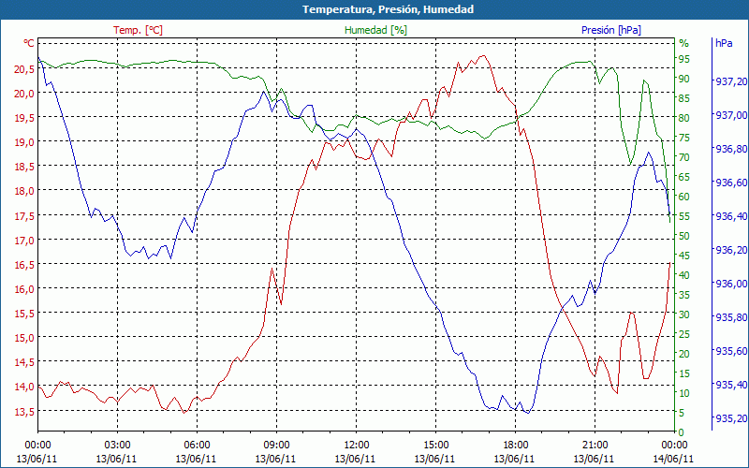Screen dimensions: 749x468
Task: Click the 19,5 temperature axis value
Action: (24, 118)
